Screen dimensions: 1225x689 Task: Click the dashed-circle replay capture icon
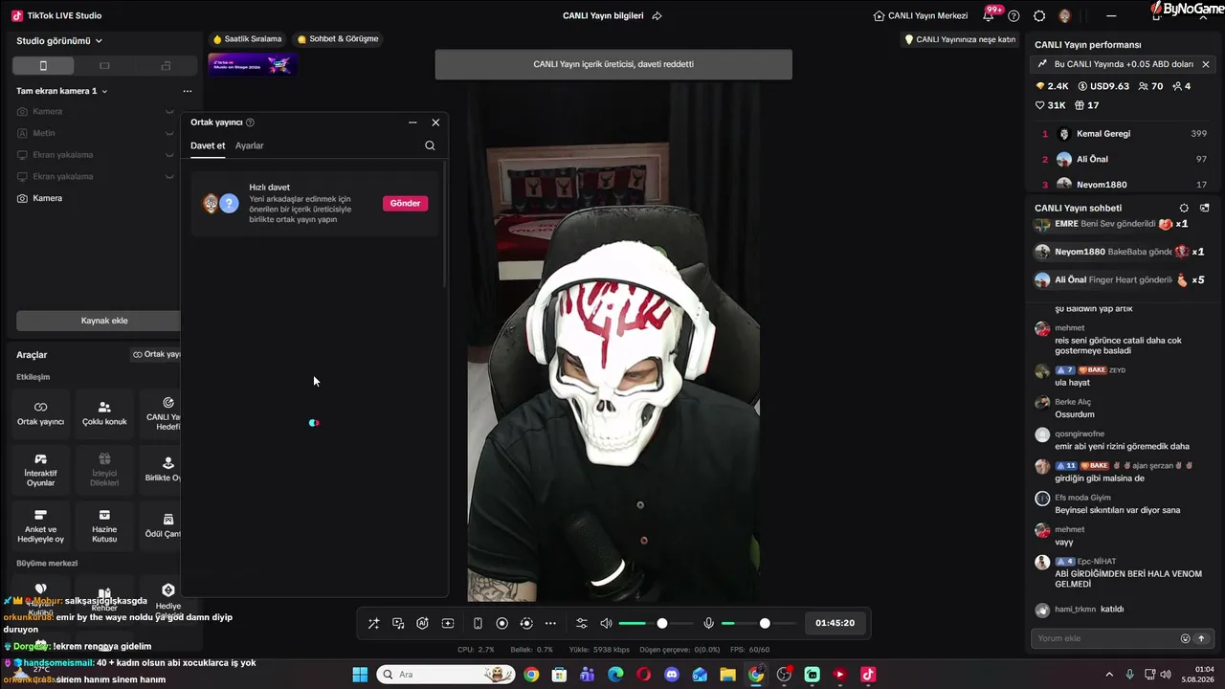(525, 623)
